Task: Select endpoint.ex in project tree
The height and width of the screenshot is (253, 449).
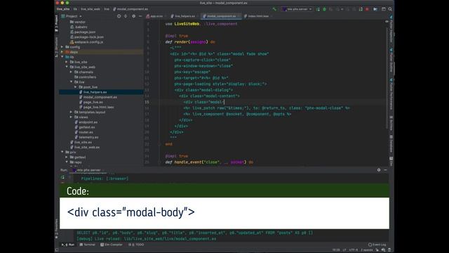Action: pyautogui.click(x=88, y=122)
